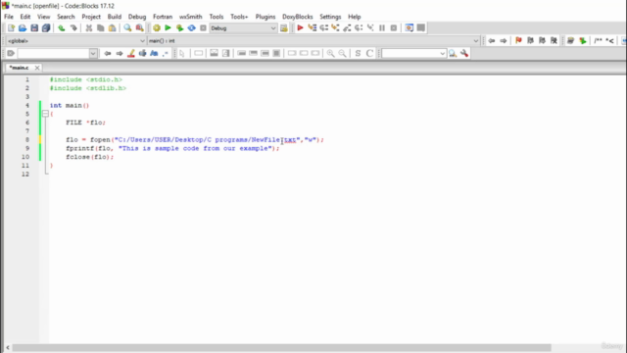Toggle the bookmark with the red flag icon
The height and width of the screenshot is (353, 627).
[518, 41]
